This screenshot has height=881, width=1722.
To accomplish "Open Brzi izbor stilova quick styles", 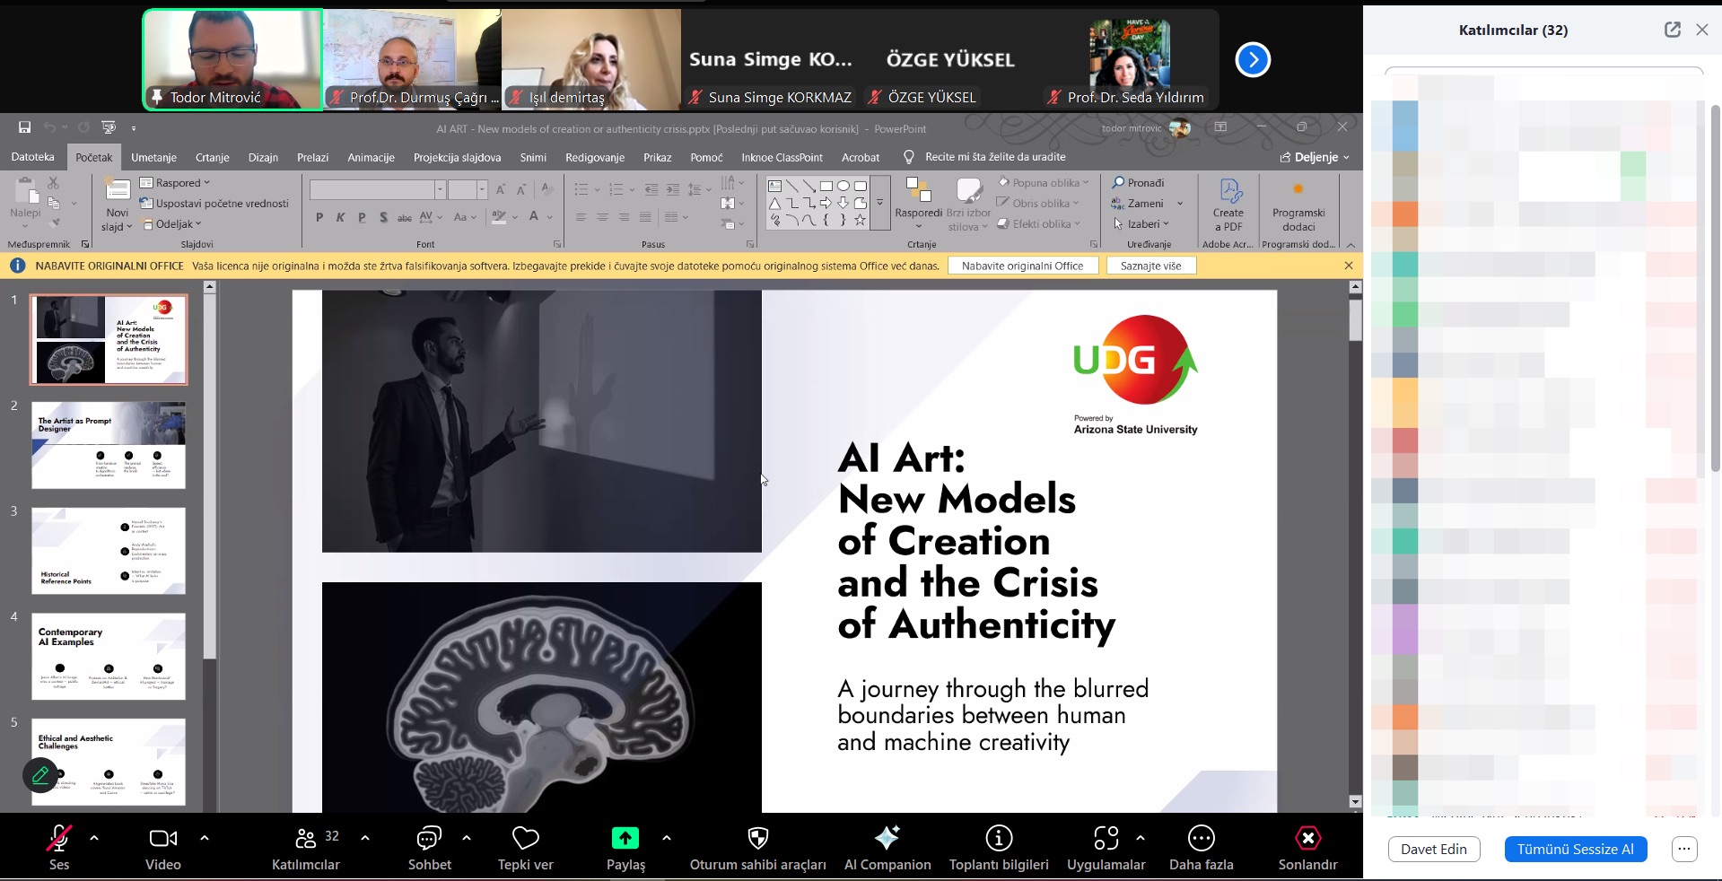I will pyautogui.click(x=968, y=205).
